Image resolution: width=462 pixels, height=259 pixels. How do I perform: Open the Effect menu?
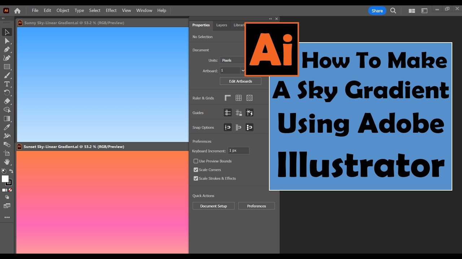point(111,10)
